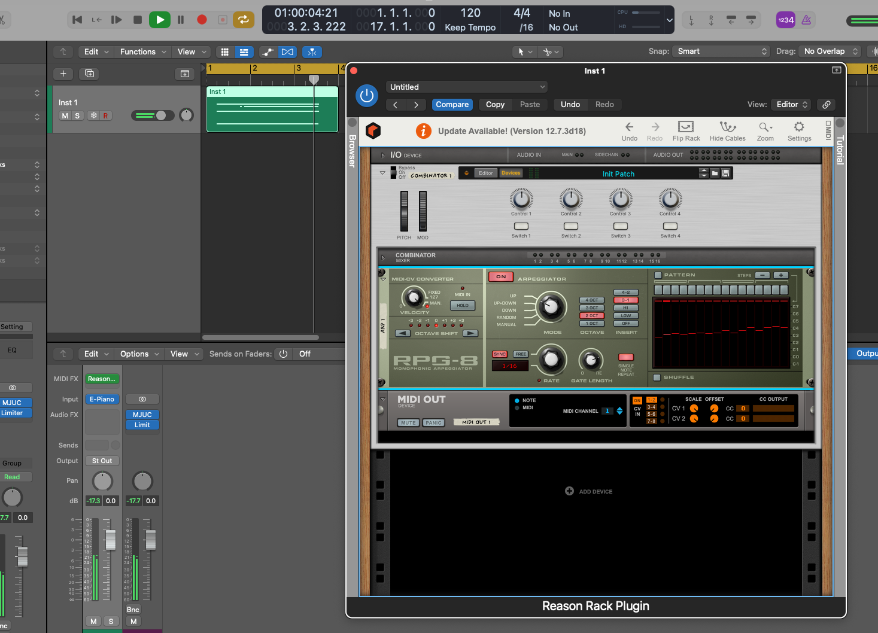Click the Control 2 knob
This screenshot has width=878, height=633.
pyautogui.click(x=571, y=199)
